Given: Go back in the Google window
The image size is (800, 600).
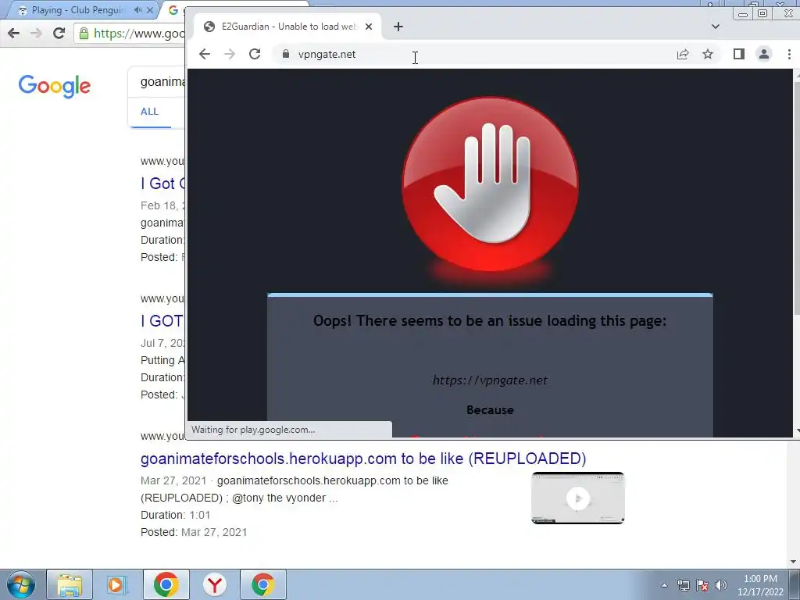Looking at the screenshot, I should pyautogui.click(x=14, y=33).
